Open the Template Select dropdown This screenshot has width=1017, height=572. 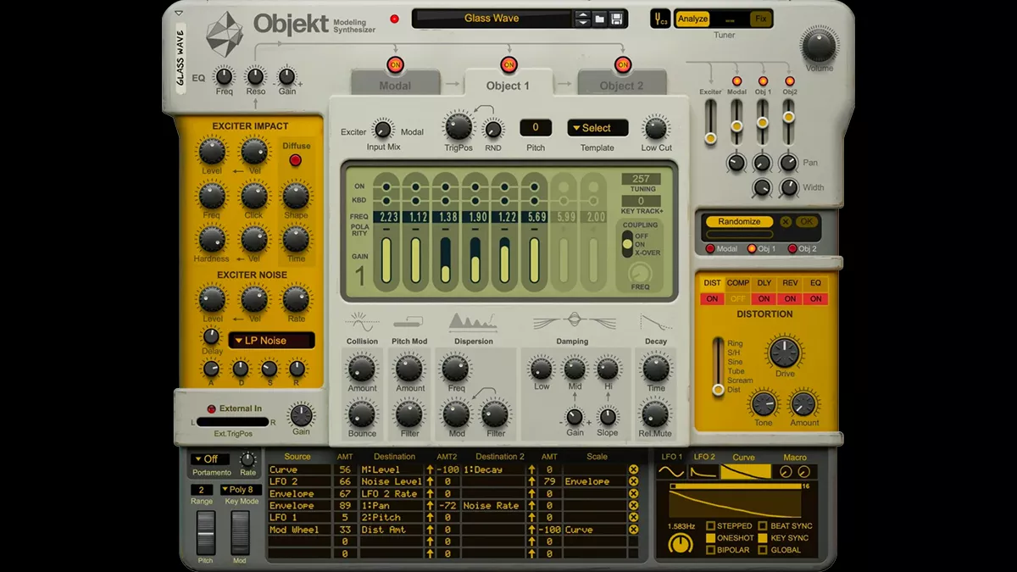tap(597, 128)
